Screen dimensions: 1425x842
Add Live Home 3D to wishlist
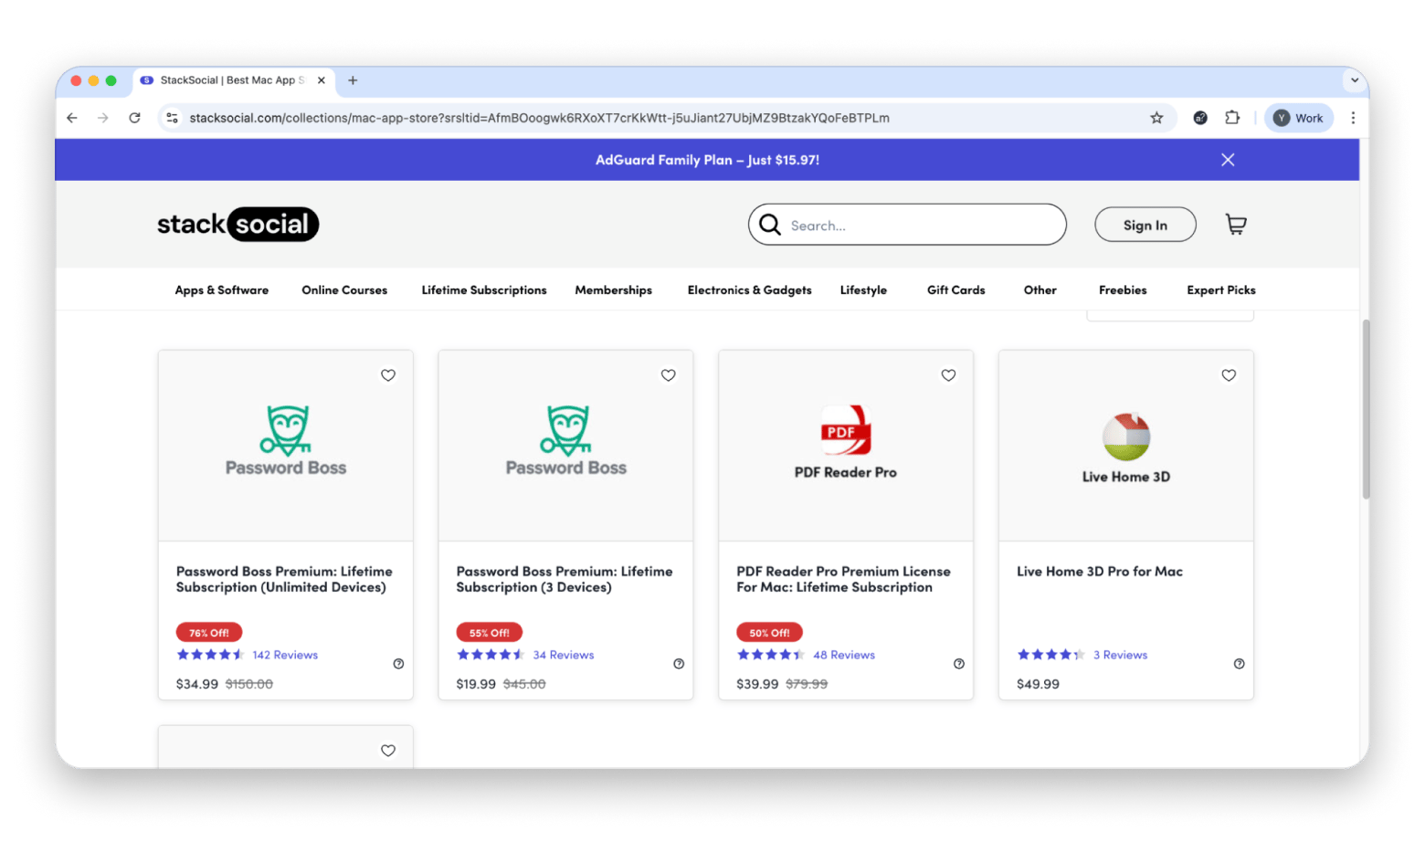(x=1229, y=375)
